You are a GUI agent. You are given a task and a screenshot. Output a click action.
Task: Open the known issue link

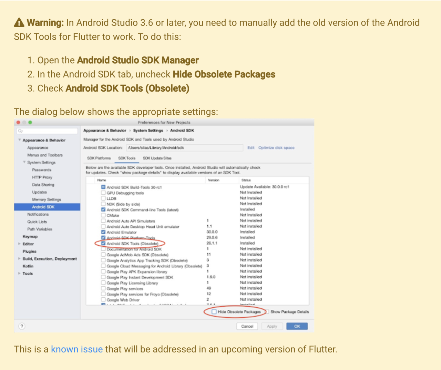[77, 349]
